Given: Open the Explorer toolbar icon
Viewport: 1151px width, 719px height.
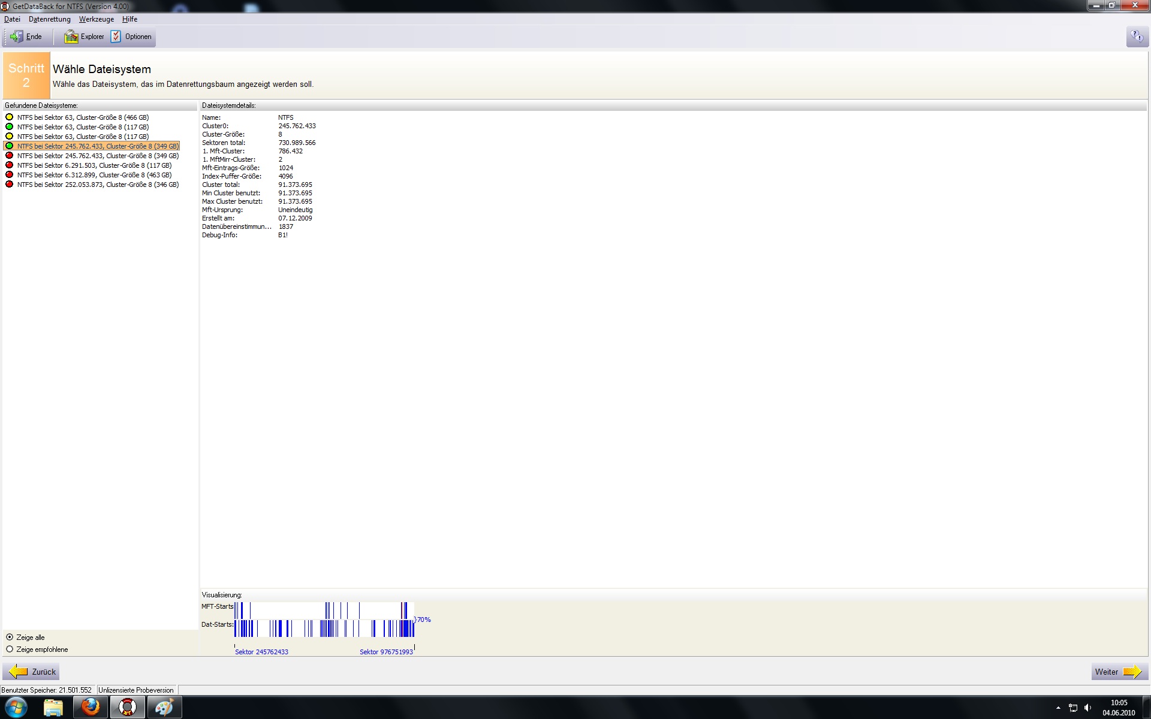Looking at the screenshot, I should pyautogui.click(x=71, y=37).
